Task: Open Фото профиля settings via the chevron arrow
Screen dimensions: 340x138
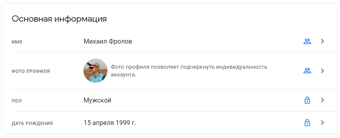Action: click(x=323, y=71)
